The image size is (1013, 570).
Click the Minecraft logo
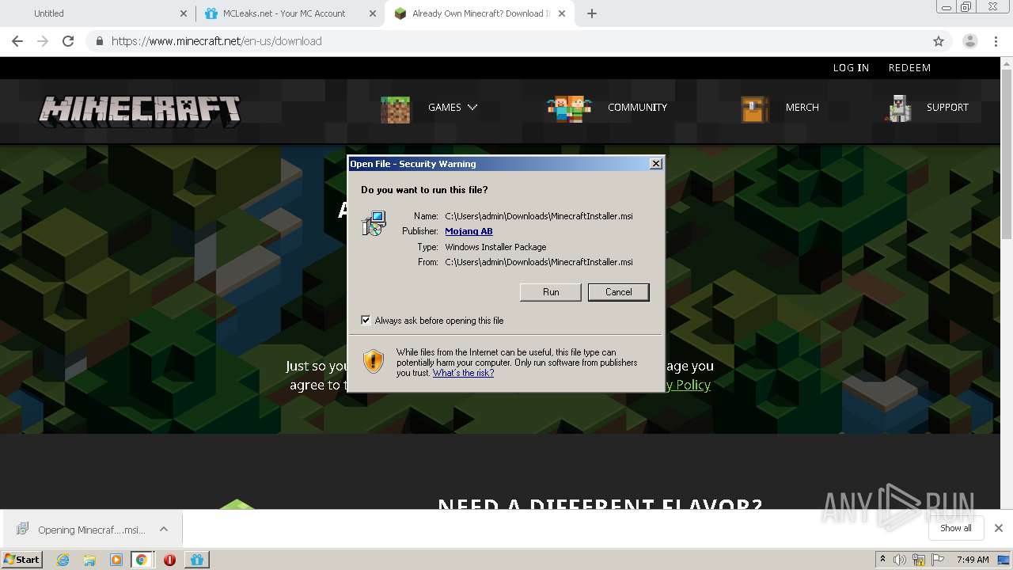pyautogui.click(x=140, y=111)
